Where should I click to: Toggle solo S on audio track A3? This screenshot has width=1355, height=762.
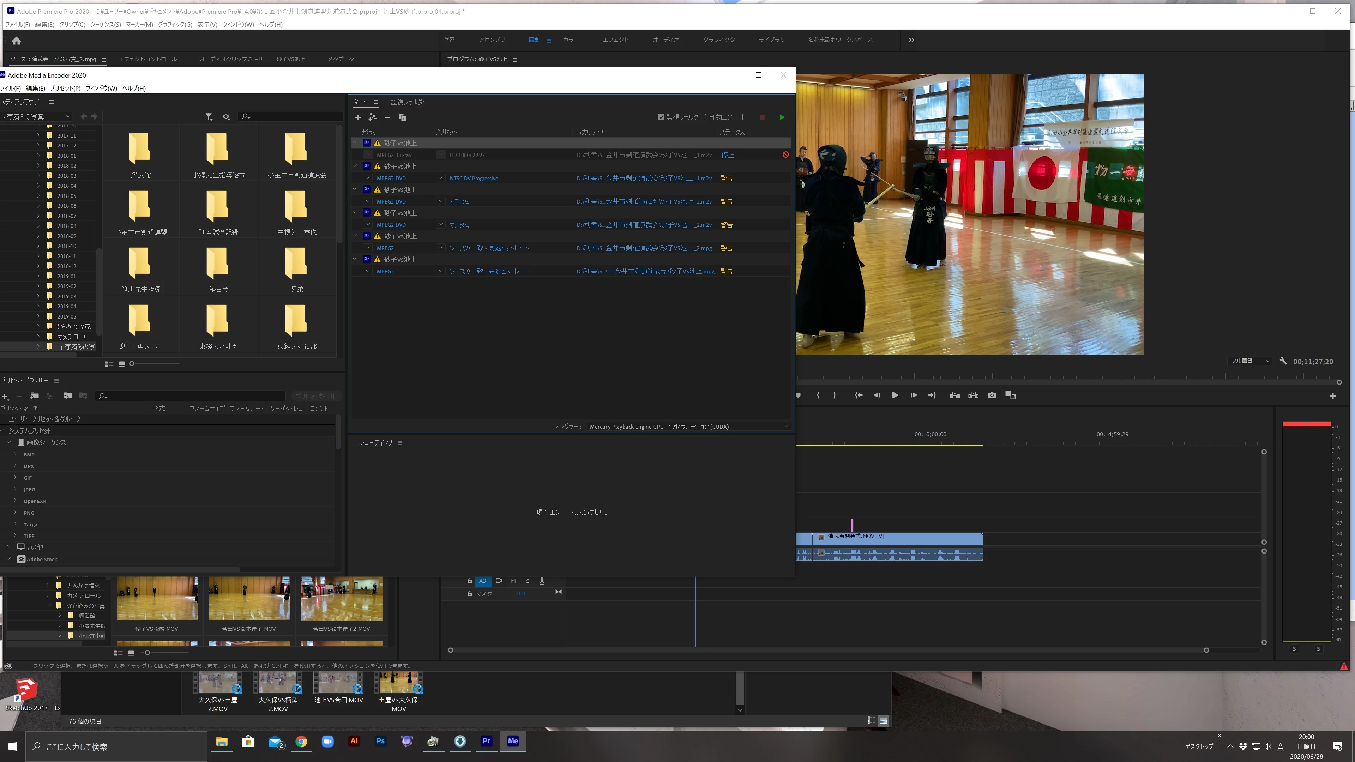(528, 581)
